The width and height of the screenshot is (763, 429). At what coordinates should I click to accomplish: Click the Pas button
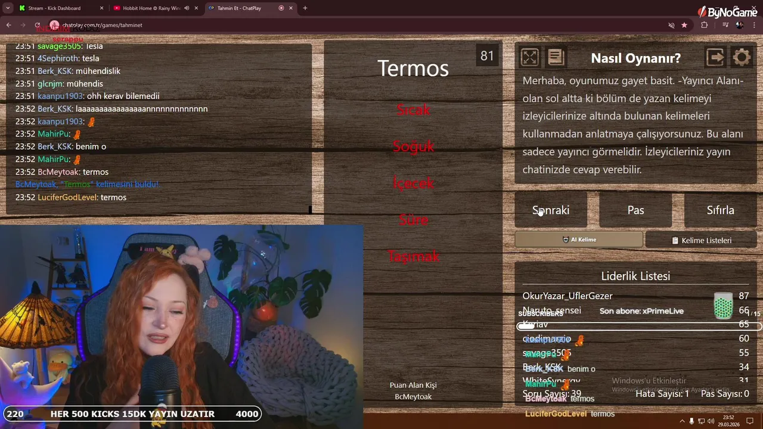click(635, 210)
